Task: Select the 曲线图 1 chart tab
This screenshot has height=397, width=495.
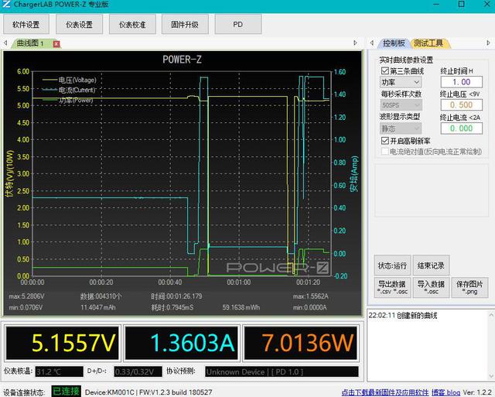Action: pos(30,43)
